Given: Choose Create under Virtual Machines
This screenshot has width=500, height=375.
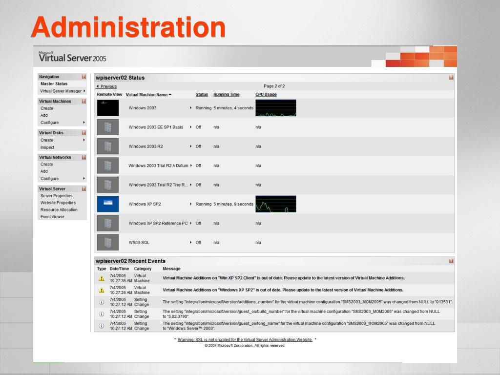Looking at the screenshot, I should [46, 108].
